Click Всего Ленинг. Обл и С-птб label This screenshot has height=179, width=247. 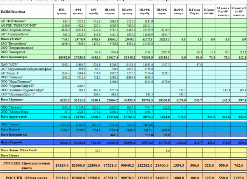(x=19, y=150)
